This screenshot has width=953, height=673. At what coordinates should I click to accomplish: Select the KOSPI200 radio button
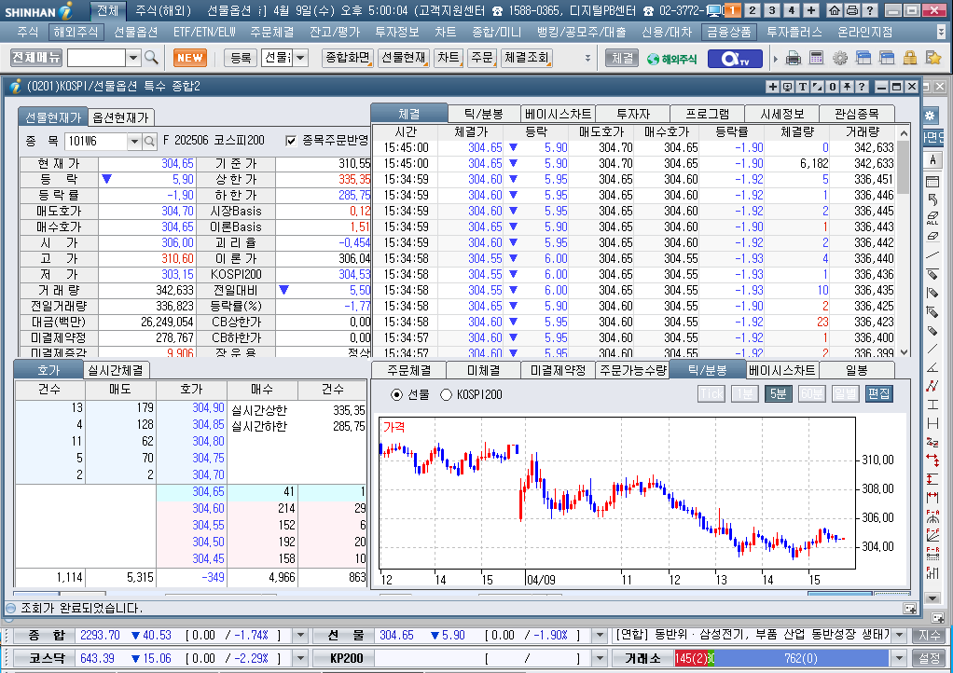click(446, 395)
